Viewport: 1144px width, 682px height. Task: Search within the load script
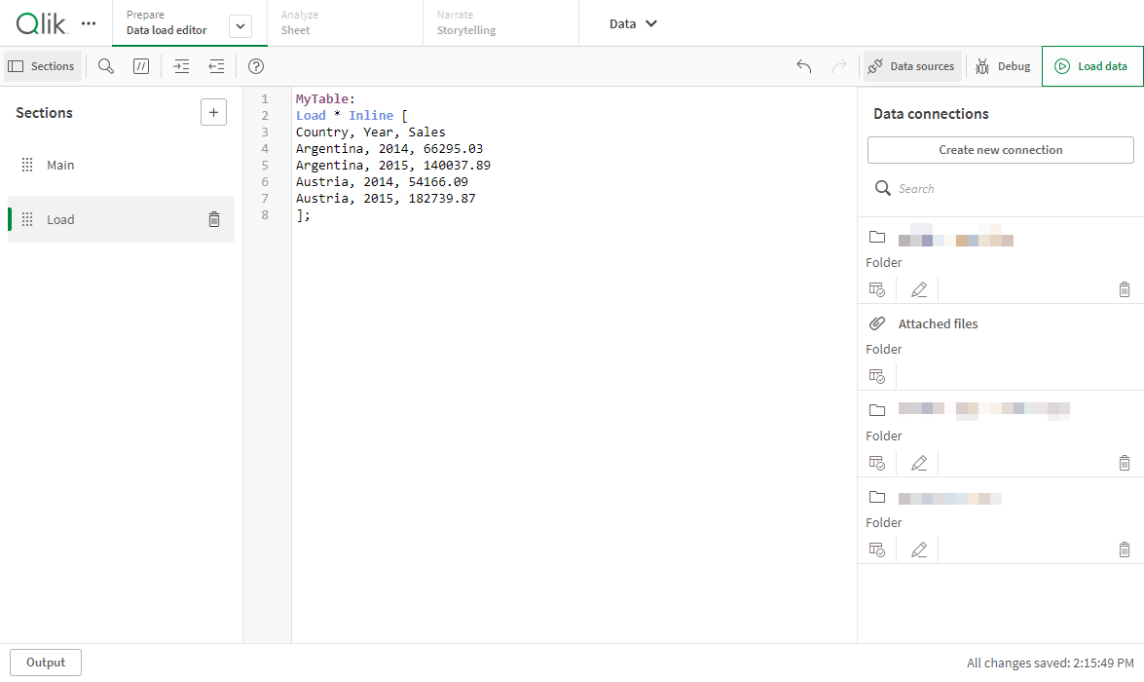coord(105,65)
